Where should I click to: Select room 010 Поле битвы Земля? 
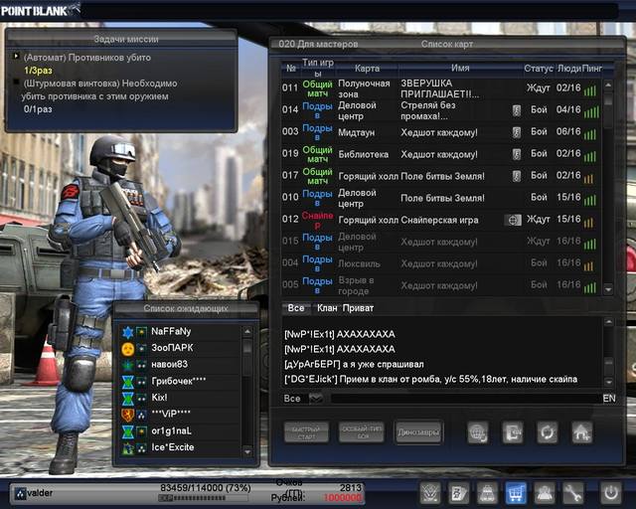tap(441, 198)
